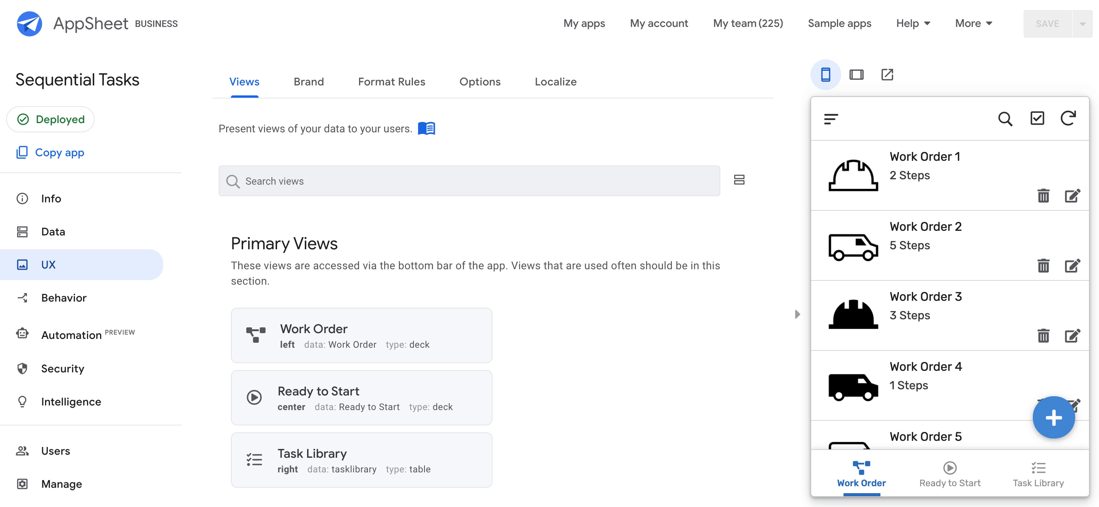Click the Work Order deck view icon
The height and width of the screenshot is (507, 1099).
point(255,335)
